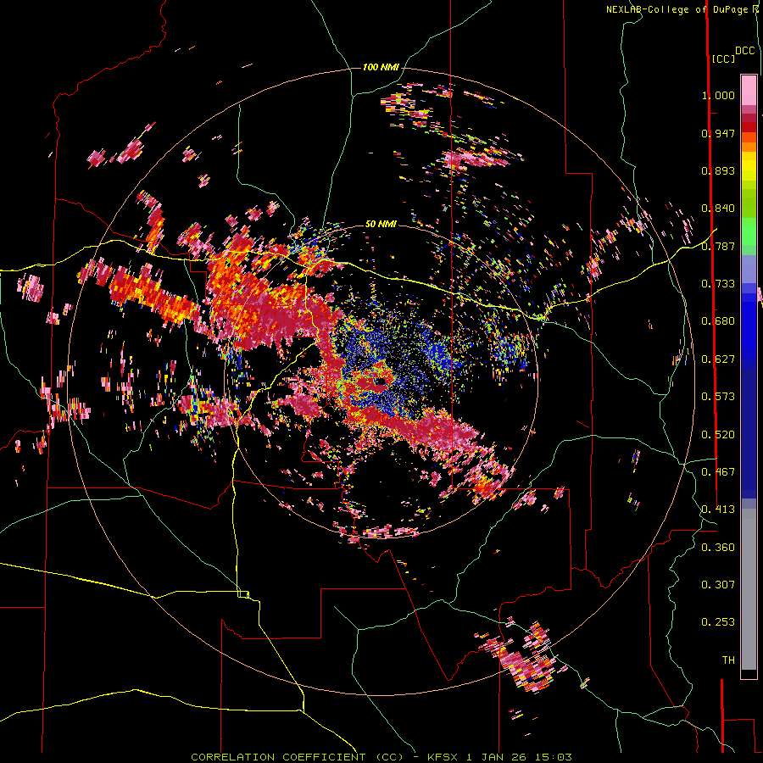Select the 0.413 scale value
Viewport: 763px width, 763px height.
click(x=718, y=510)
